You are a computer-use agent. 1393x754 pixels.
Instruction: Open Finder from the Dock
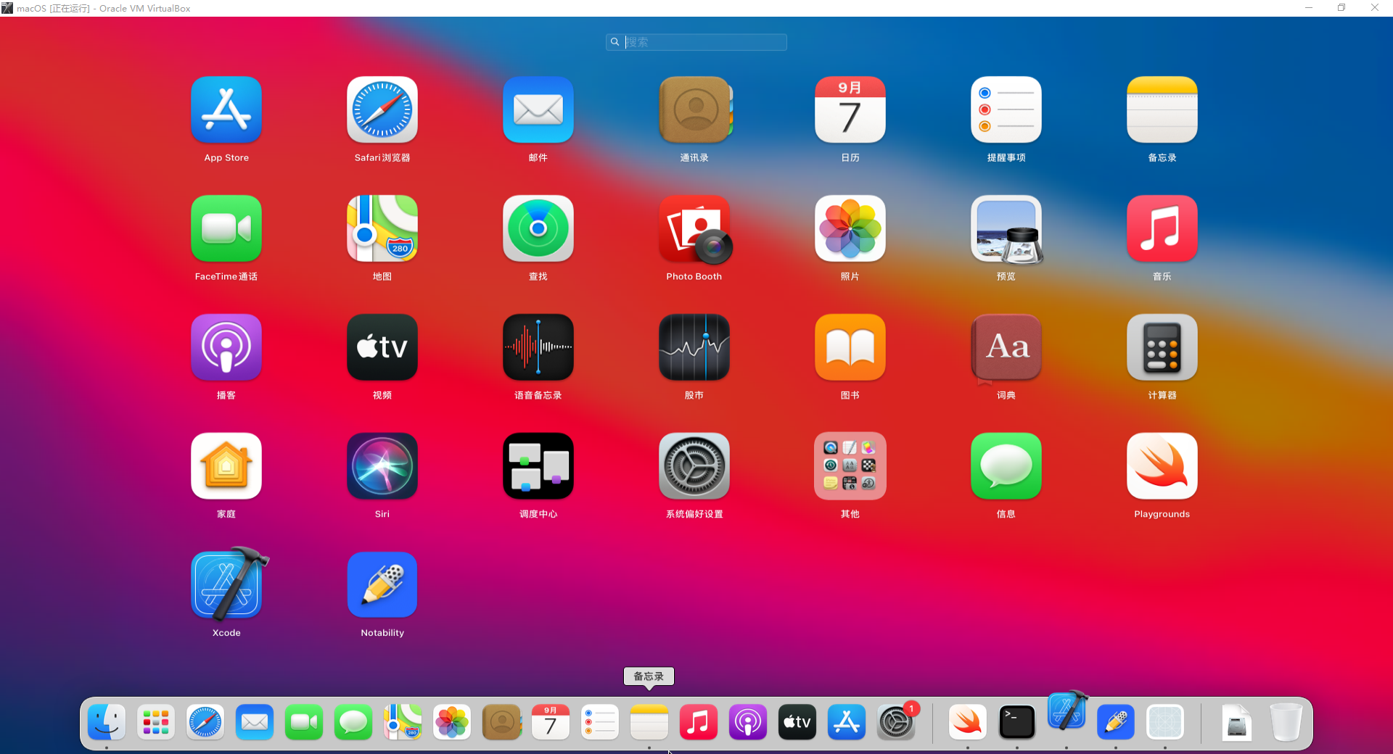pyautogui.click(x=107, y=723)
